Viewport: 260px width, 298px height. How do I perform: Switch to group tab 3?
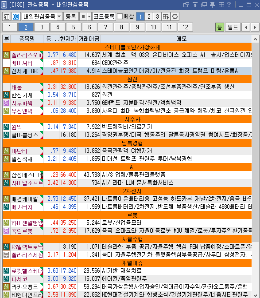(42, 27)
